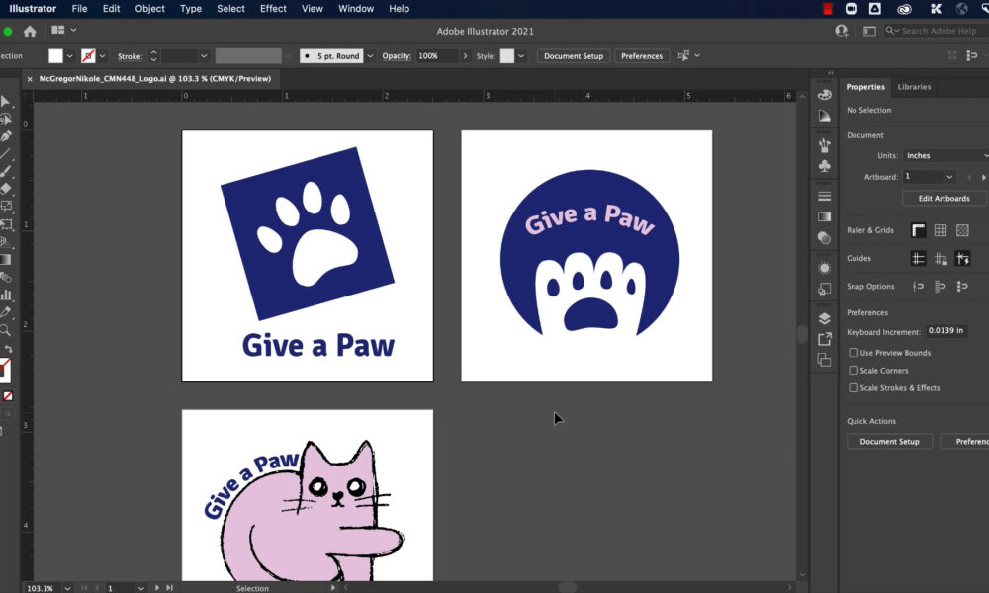This screenshot has width=989, height=593.
Task: Open the Layers panel icon
Action: 824,318
